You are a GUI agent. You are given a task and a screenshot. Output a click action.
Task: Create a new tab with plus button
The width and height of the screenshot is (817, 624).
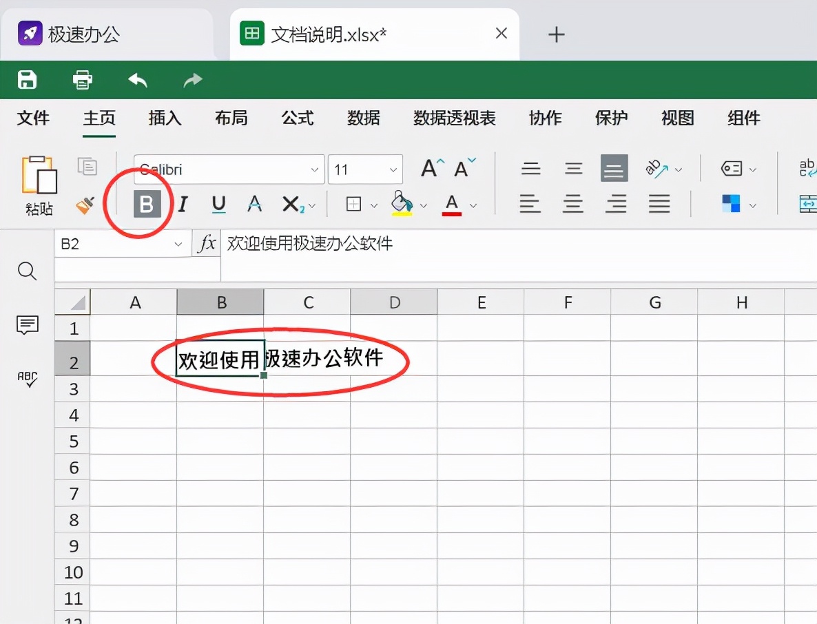(x=556, y=33)
